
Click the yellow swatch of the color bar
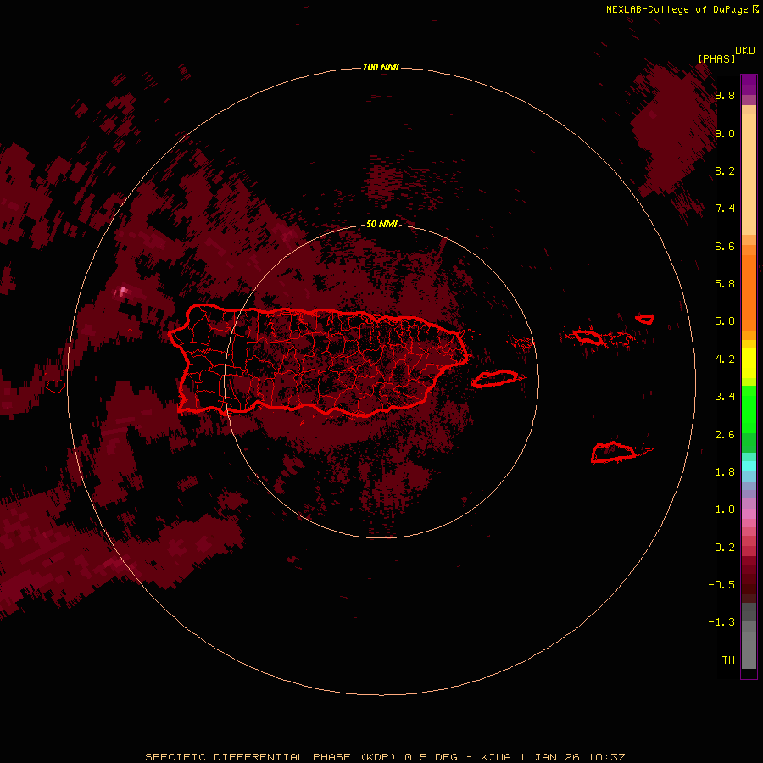(749, 363)
